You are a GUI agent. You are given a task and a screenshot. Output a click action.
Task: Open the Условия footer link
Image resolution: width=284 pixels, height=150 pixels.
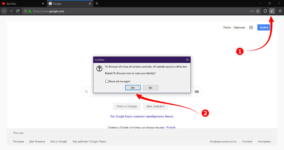click(247, 142)
